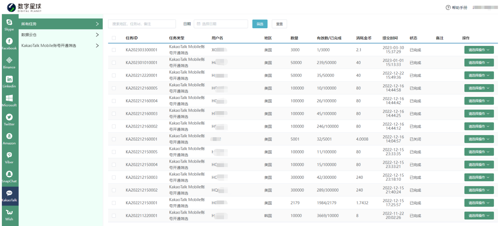
Task: Check the row for task KA202212150003
Action: (114, 177)
